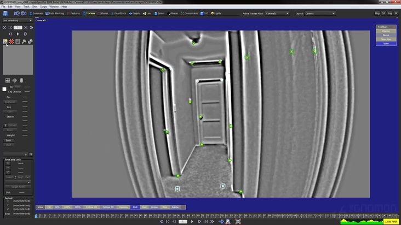Click the white tracker color swatch
Viewport: 401px width, 225px height.
(x=4, y=89)
